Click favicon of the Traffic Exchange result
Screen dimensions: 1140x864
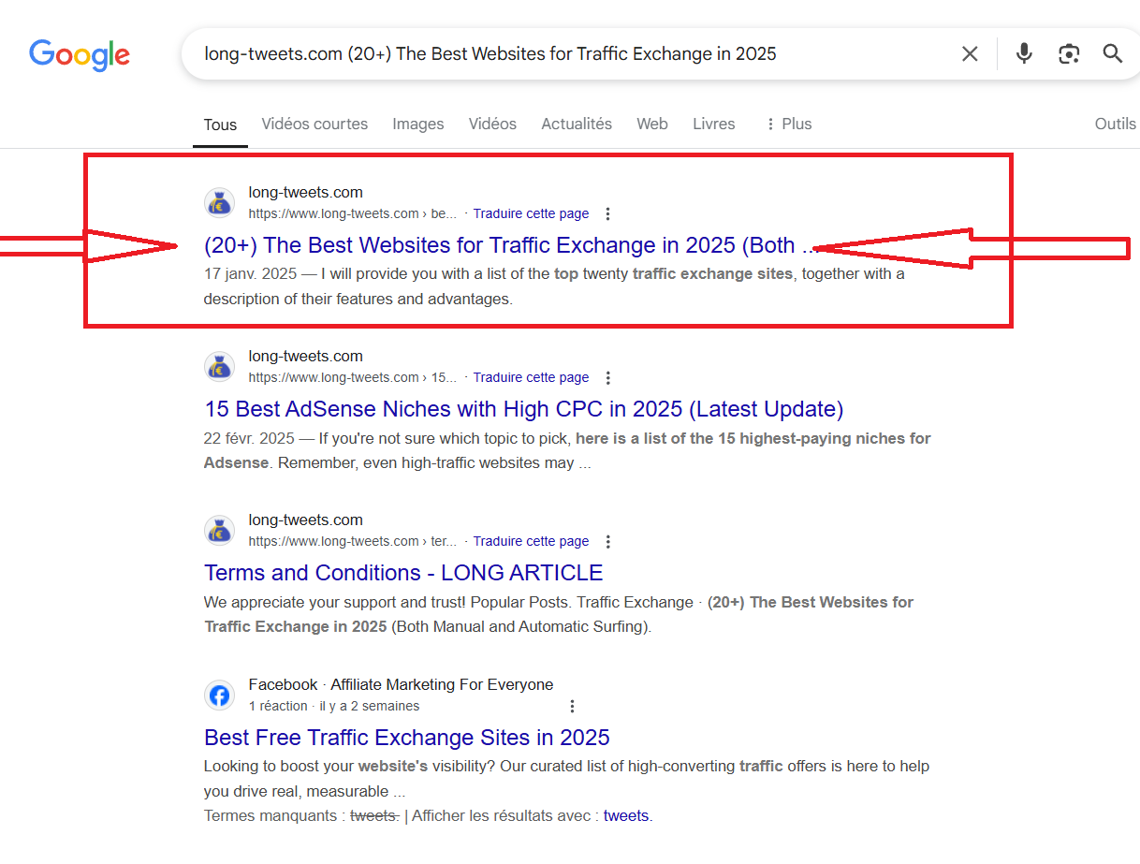219,203
